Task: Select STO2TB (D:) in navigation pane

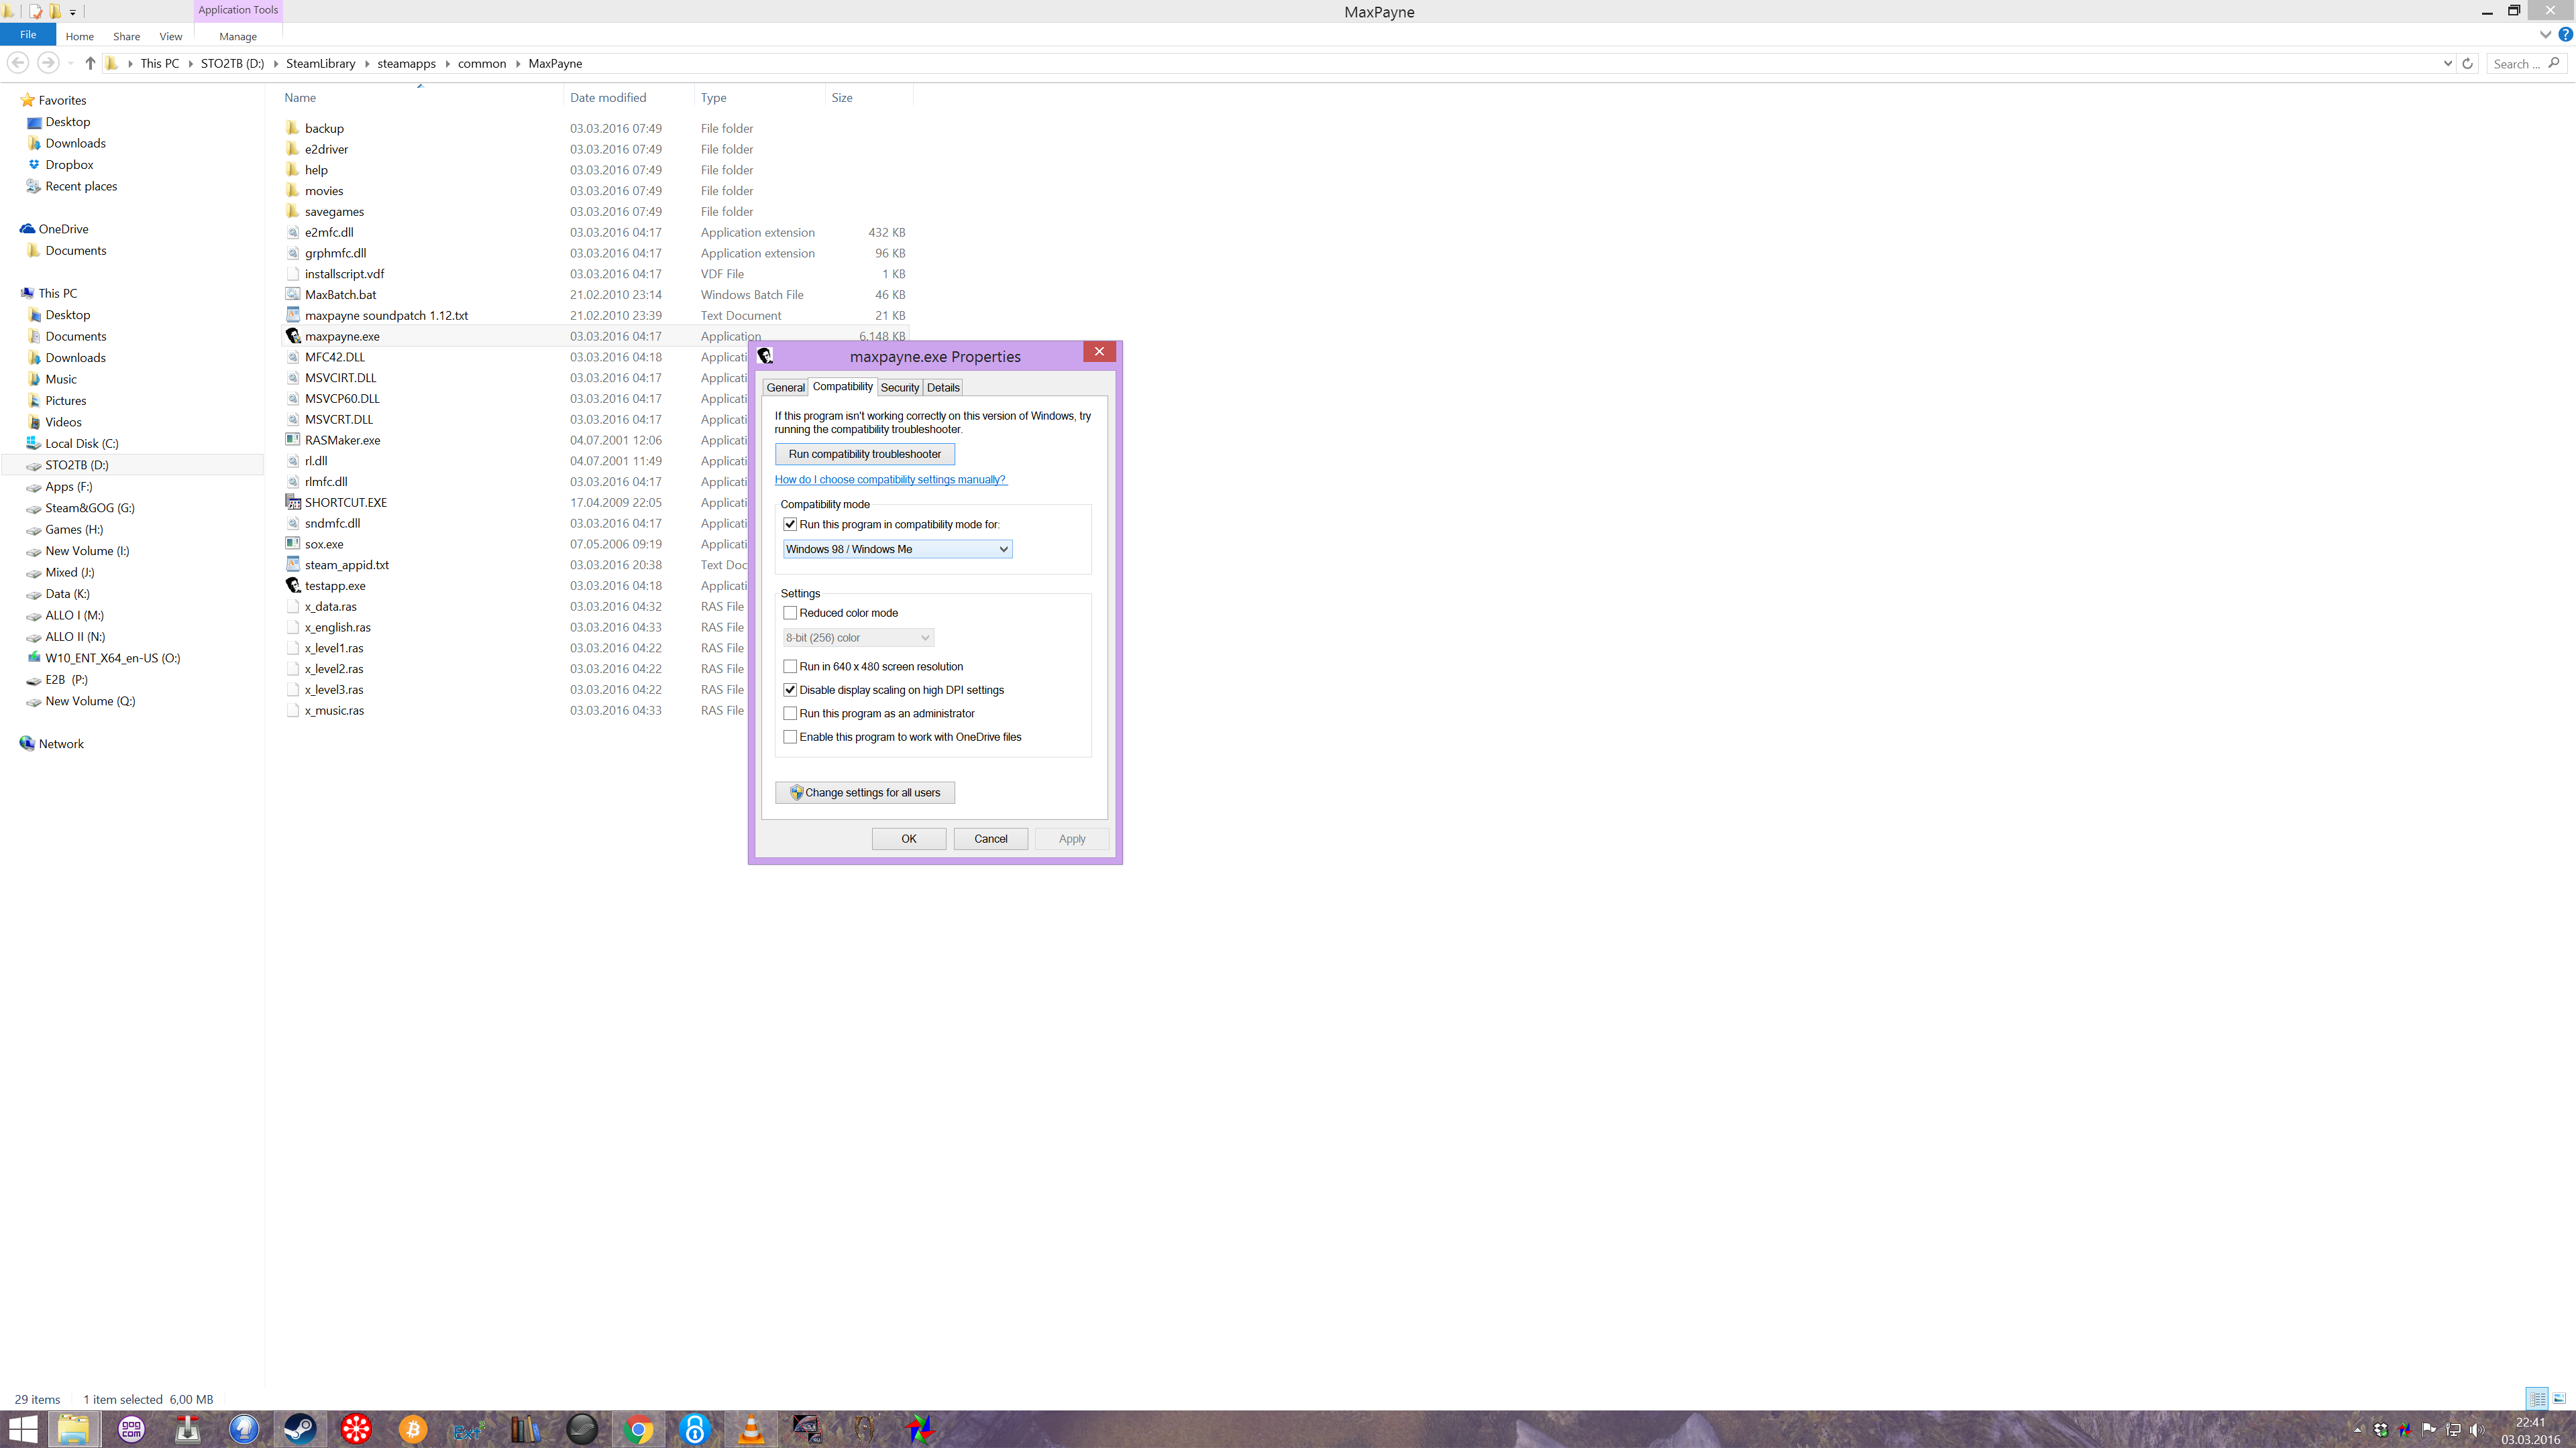Action: click(76, 465)
